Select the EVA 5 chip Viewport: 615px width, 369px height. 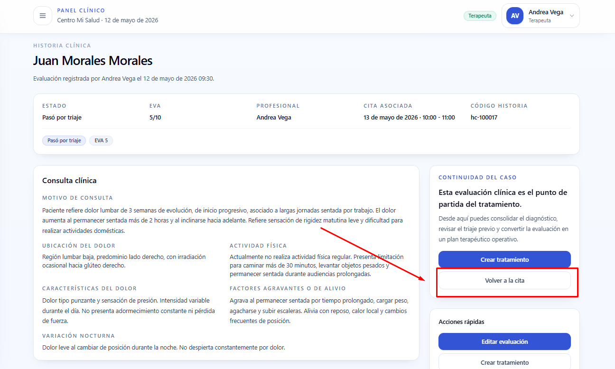[x=101, y=140]
